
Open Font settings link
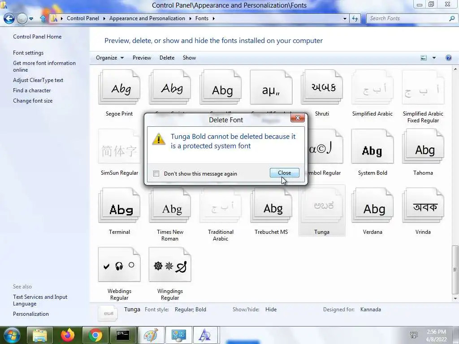click(x=28, y=53)
